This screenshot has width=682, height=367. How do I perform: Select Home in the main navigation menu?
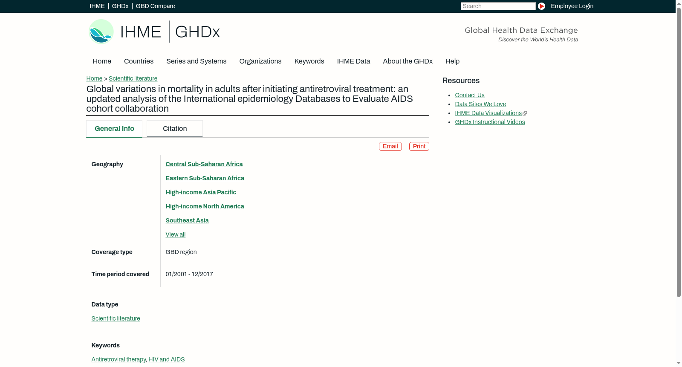pos(102,61)
